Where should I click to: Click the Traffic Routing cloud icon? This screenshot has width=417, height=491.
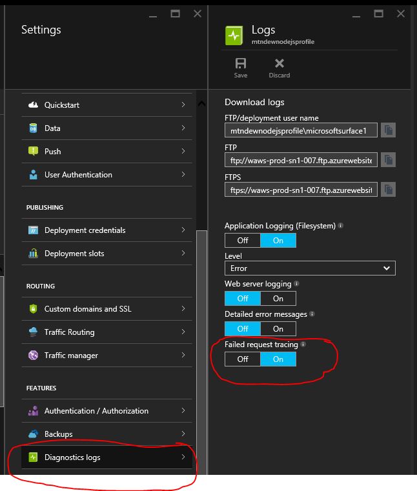pos(33,332)
